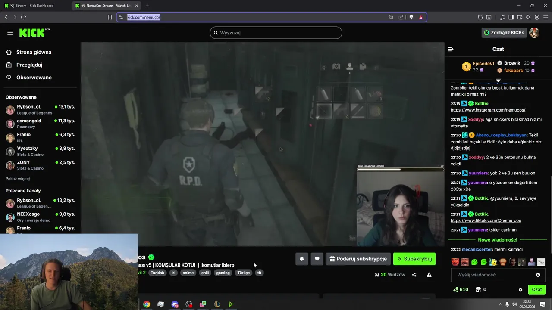Go back in browser history
552x310 pixels.
6,17
